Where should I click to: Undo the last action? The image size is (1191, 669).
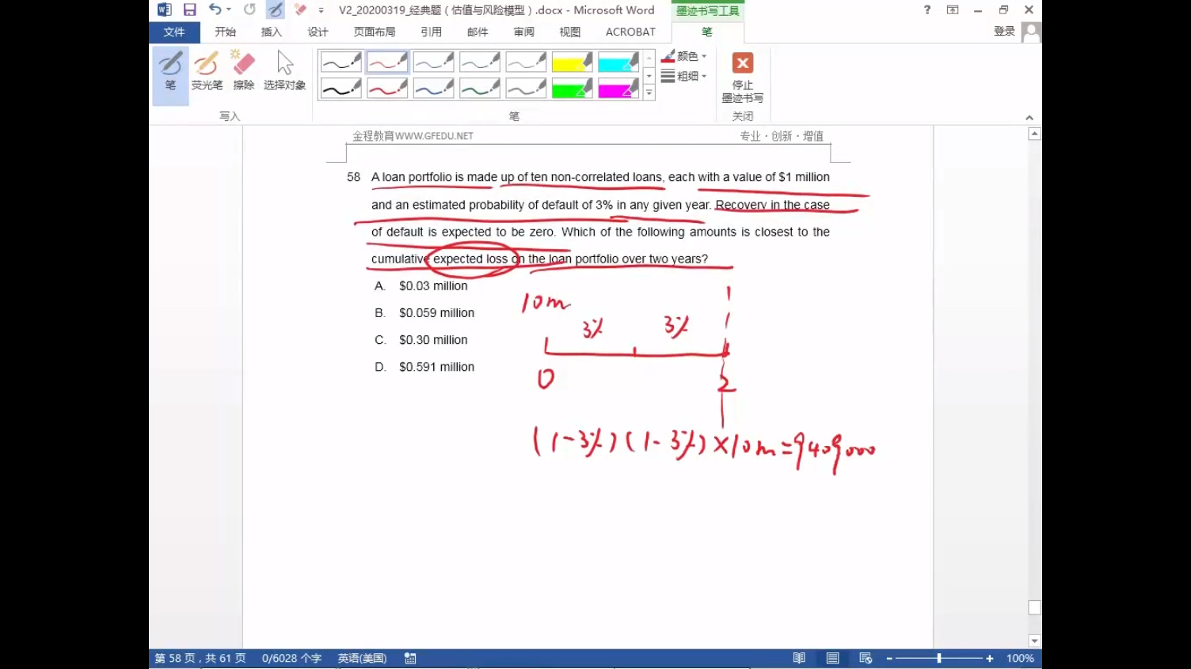215,9
